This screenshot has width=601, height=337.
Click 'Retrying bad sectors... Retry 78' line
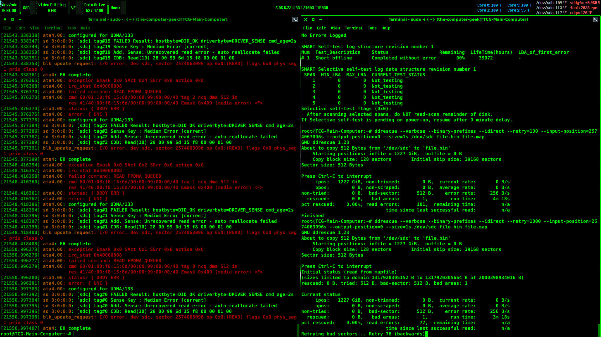click(363, 334)
